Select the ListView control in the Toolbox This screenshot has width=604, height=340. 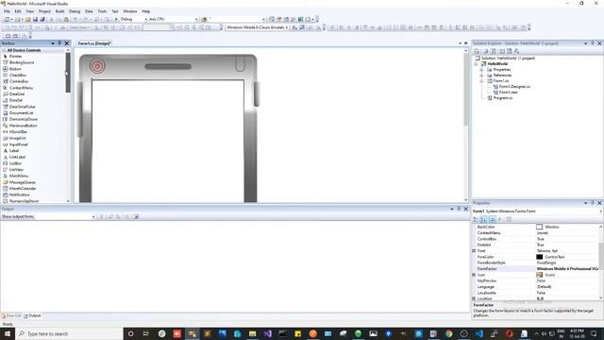[x=16, y=170]
